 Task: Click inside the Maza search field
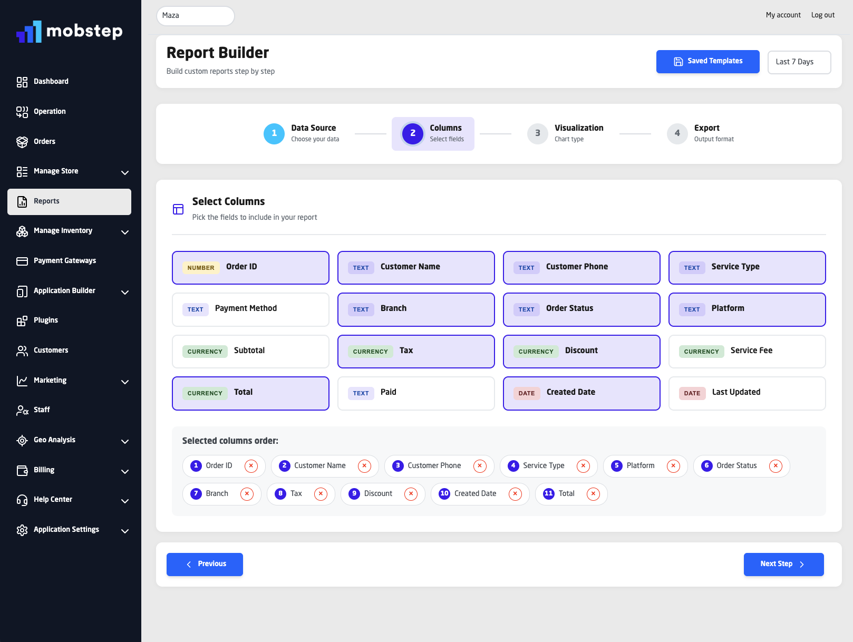pos(195,16)
